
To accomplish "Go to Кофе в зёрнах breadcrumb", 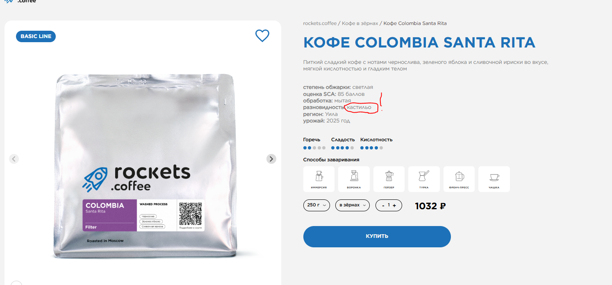I will tap(360, 23).
